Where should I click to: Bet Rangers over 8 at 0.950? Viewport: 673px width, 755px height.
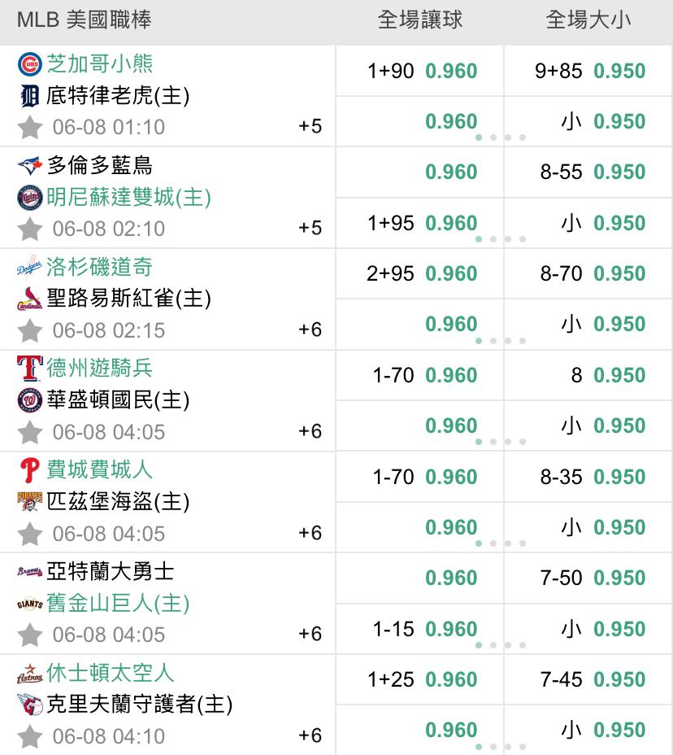pos(619,375)
